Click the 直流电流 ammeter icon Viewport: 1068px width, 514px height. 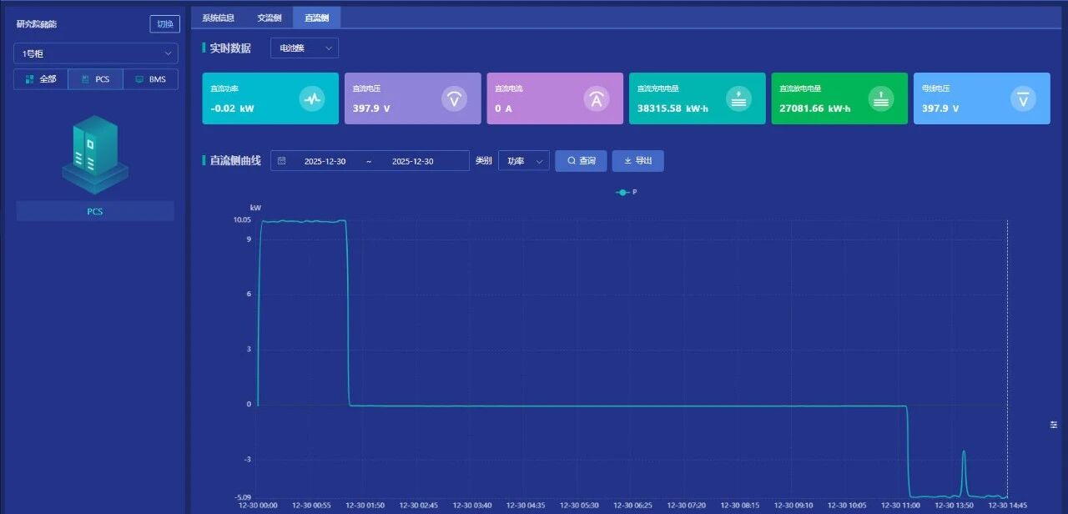597,98
